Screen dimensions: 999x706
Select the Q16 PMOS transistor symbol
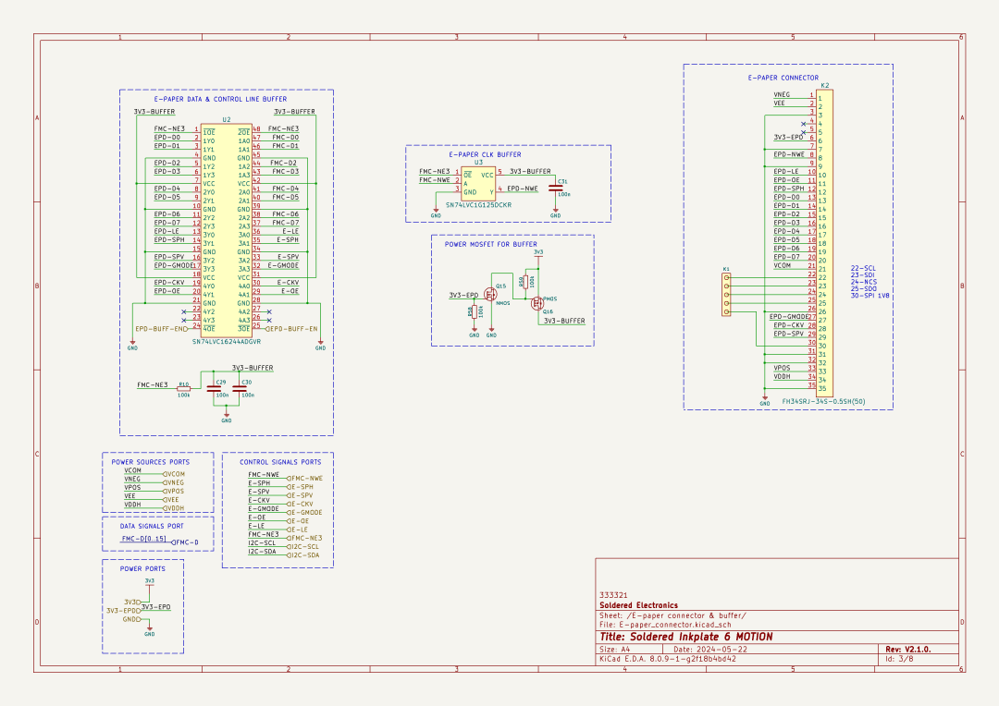537,304
